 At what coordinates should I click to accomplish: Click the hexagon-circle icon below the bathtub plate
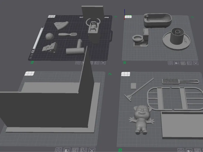pos(170,63)
